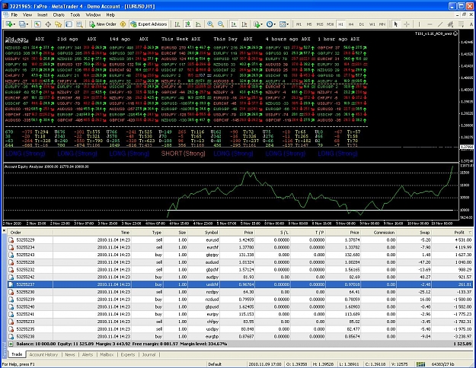Open the Tools menu

pos(75,15)
